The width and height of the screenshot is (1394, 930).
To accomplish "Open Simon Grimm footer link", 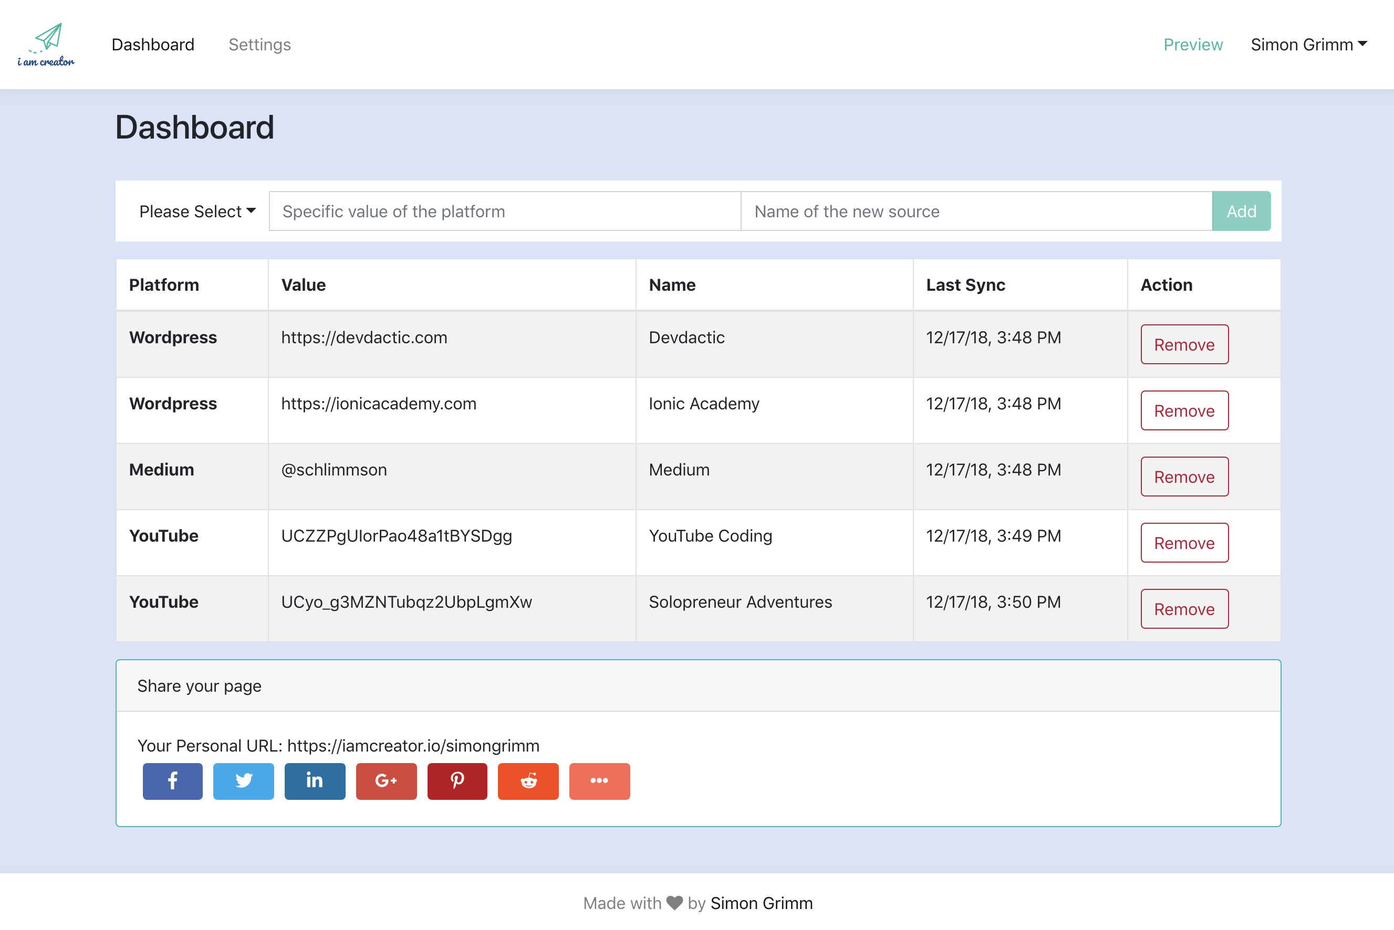I will pos(762,903).
